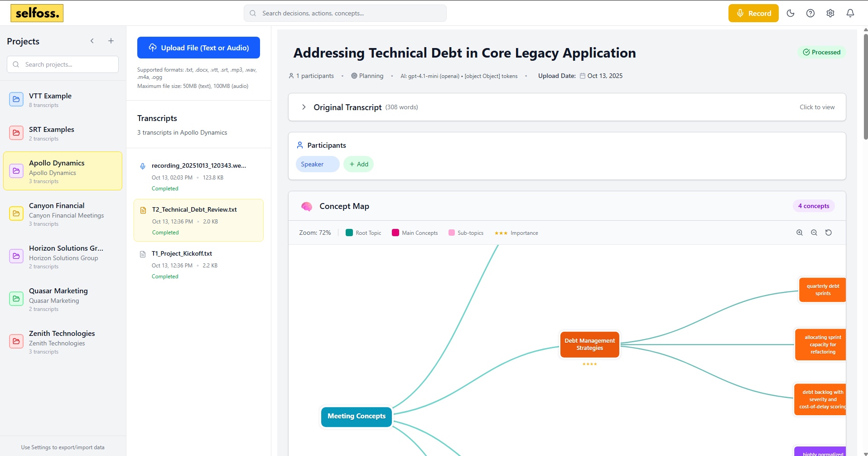Expand the Original Transcript section
The width and height of the screenshot is (868, 456).
coord(304,107)
